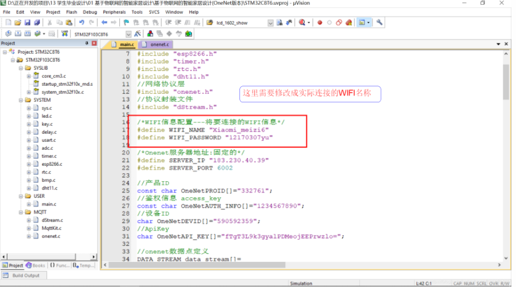The image size is (516, 287).
Task: Collapse the SYSLIB folder
Action: (21, 68)
